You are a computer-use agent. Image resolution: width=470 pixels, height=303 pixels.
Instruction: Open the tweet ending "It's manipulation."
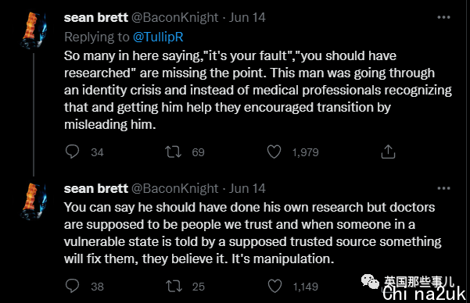[x=253, y=233]
